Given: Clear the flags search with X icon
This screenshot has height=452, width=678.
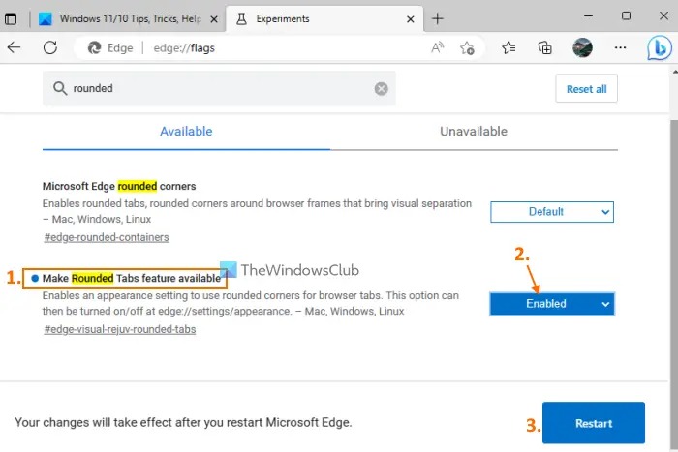Looking at the screenshot, I should point(381,89).
